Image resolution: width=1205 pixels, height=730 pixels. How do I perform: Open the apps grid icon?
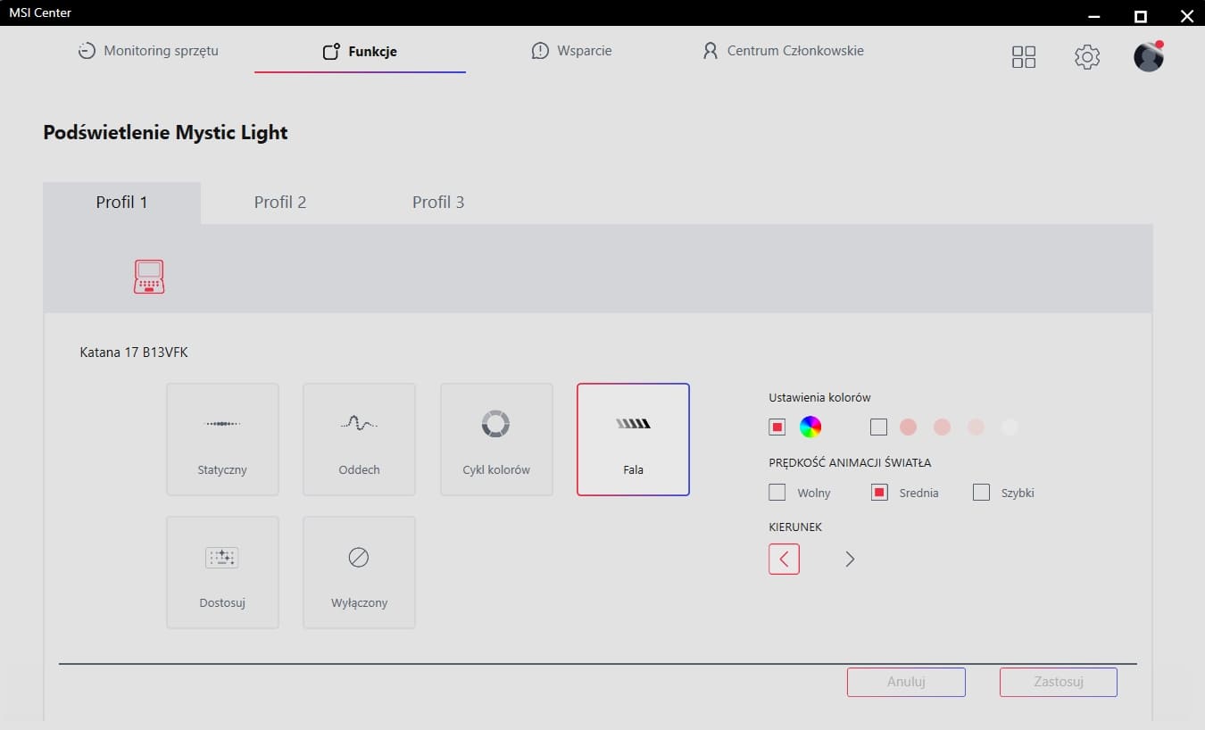point(1024,57)
